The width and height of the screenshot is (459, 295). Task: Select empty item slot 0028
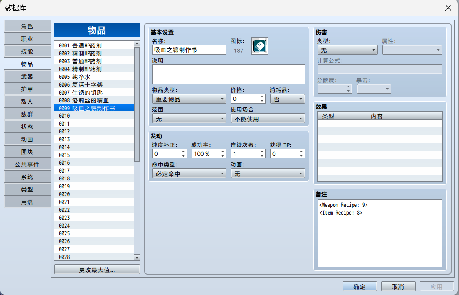pos(94,257)
